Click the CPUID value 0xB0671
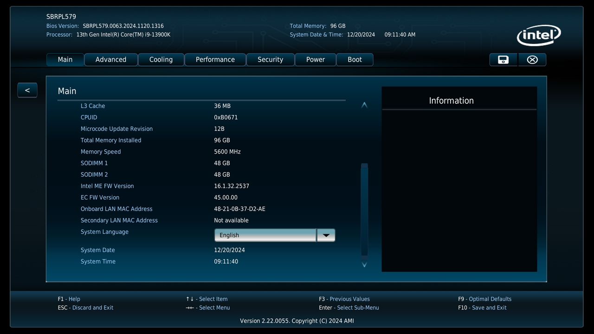This screenshot has width=594, height=334. 226,117
